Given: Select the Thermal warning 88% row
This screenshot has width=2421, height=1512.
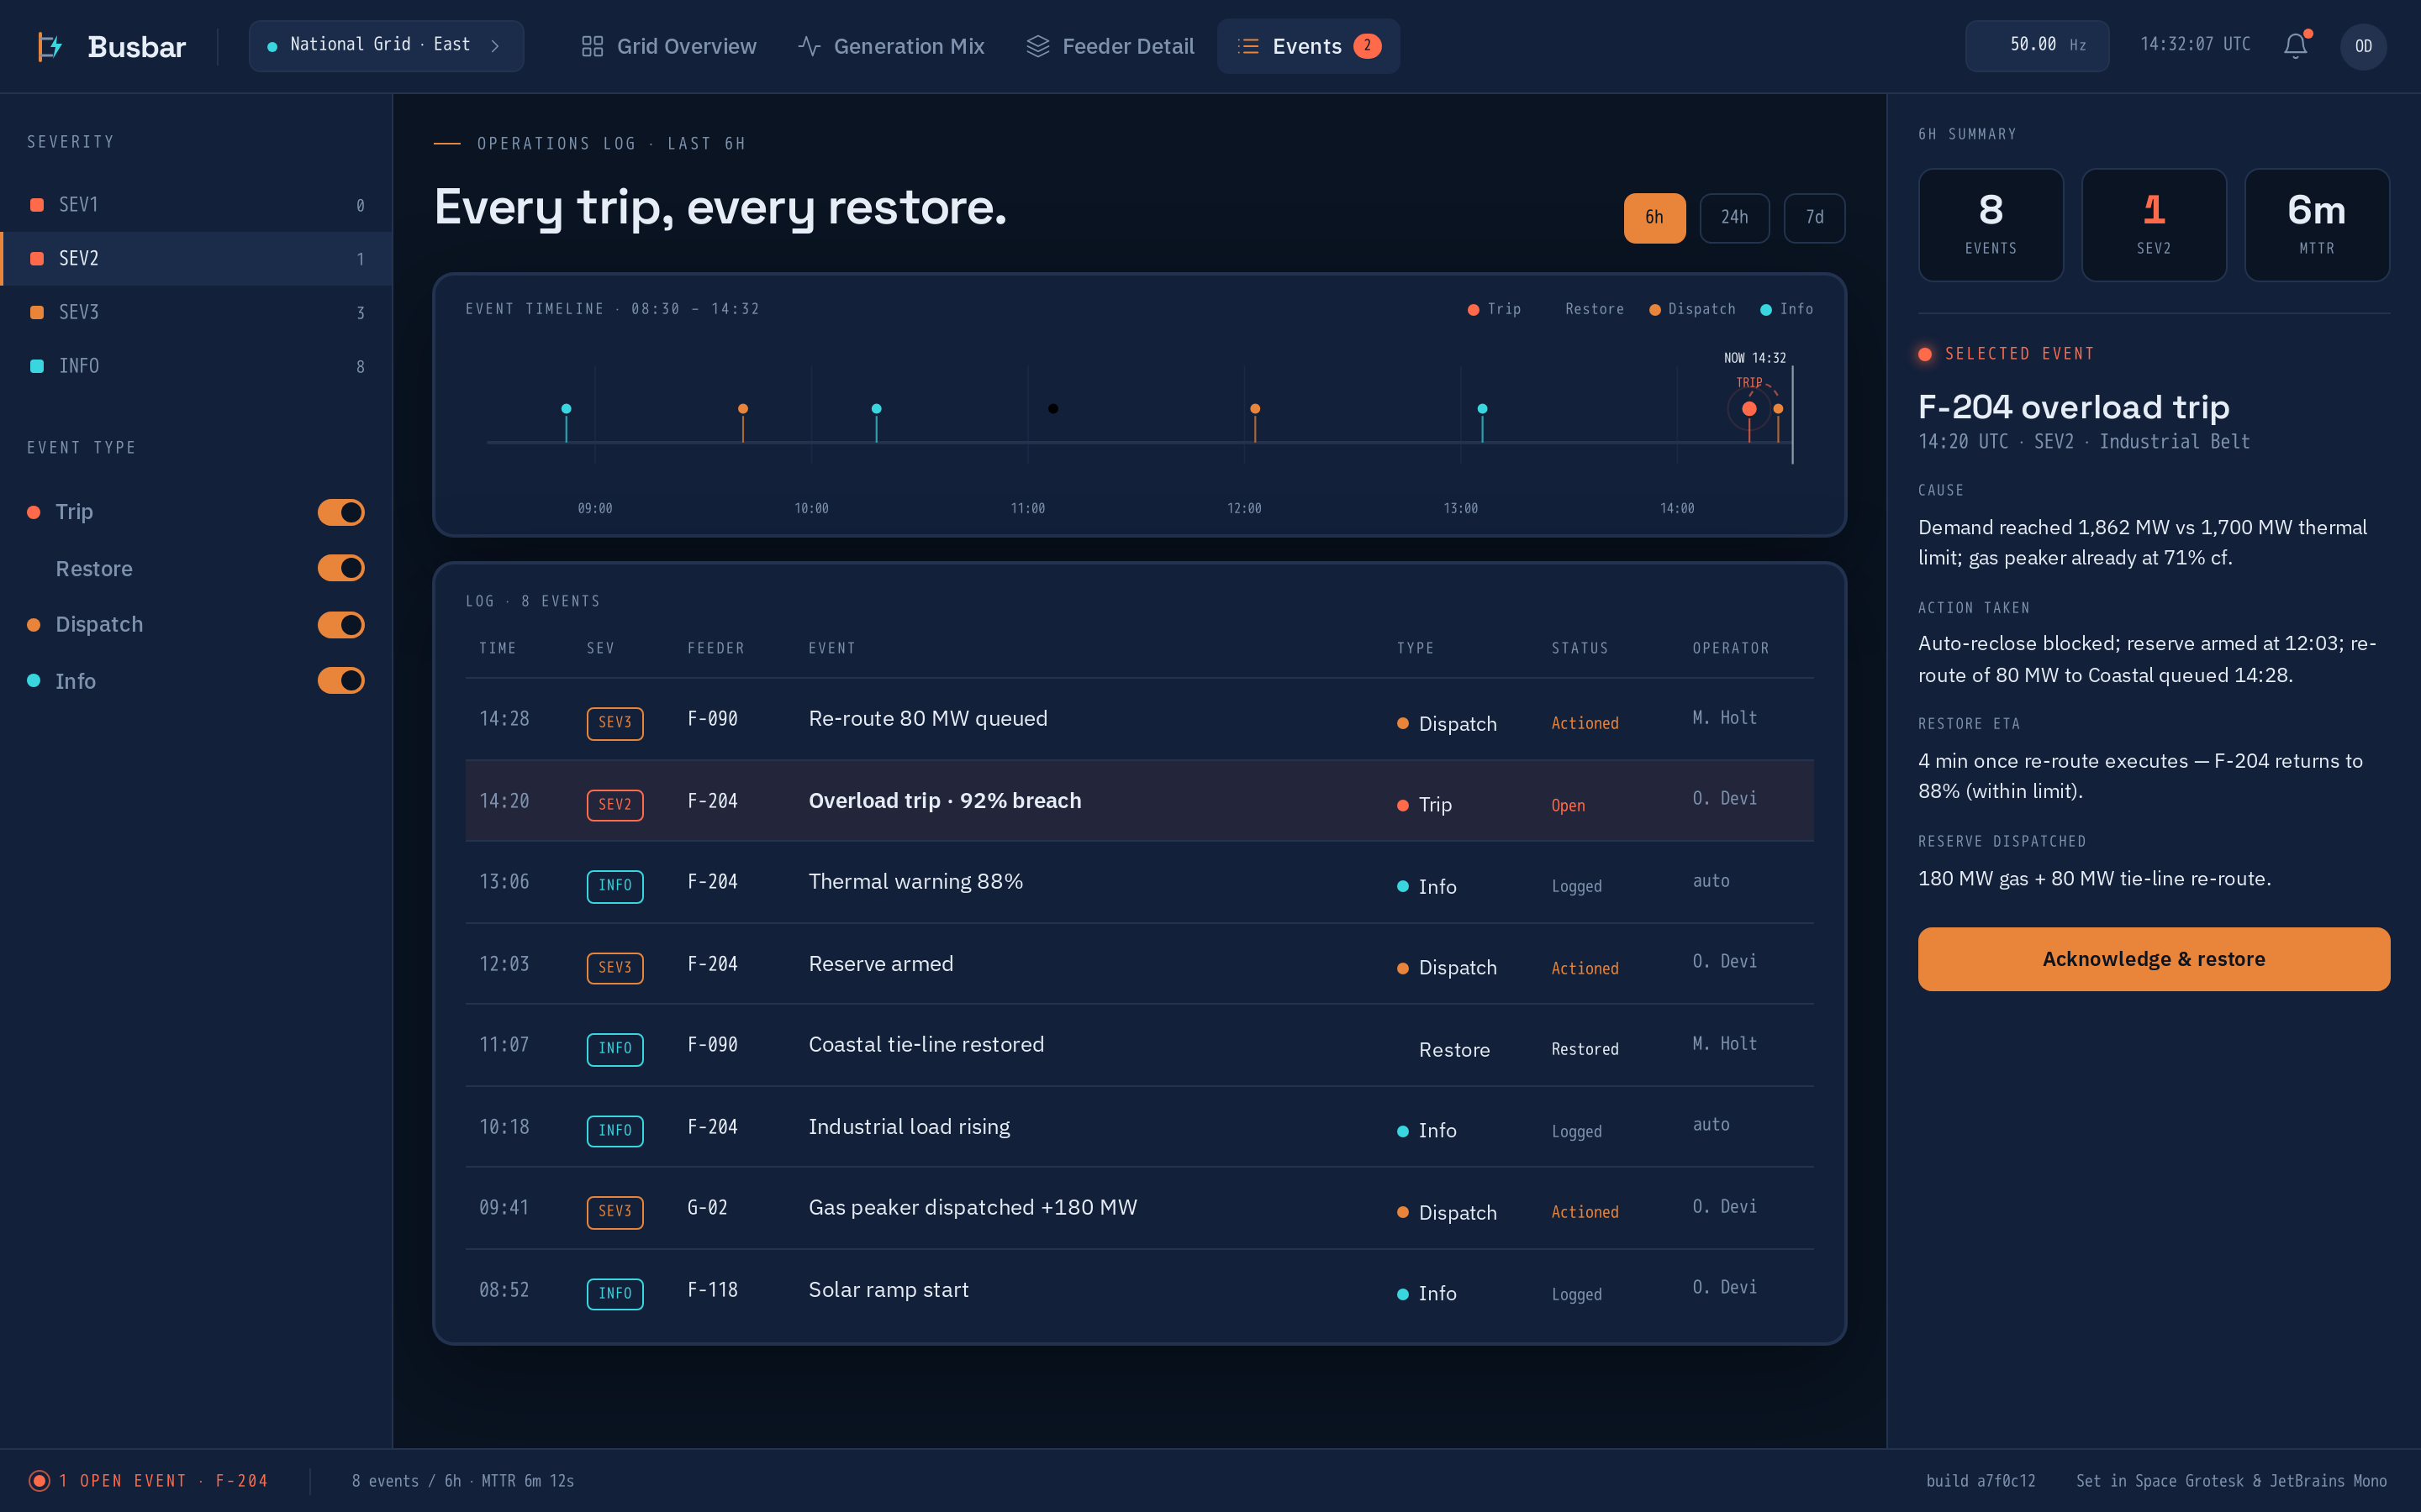Looking at the screenshot, I should [x=1140, y=883].
